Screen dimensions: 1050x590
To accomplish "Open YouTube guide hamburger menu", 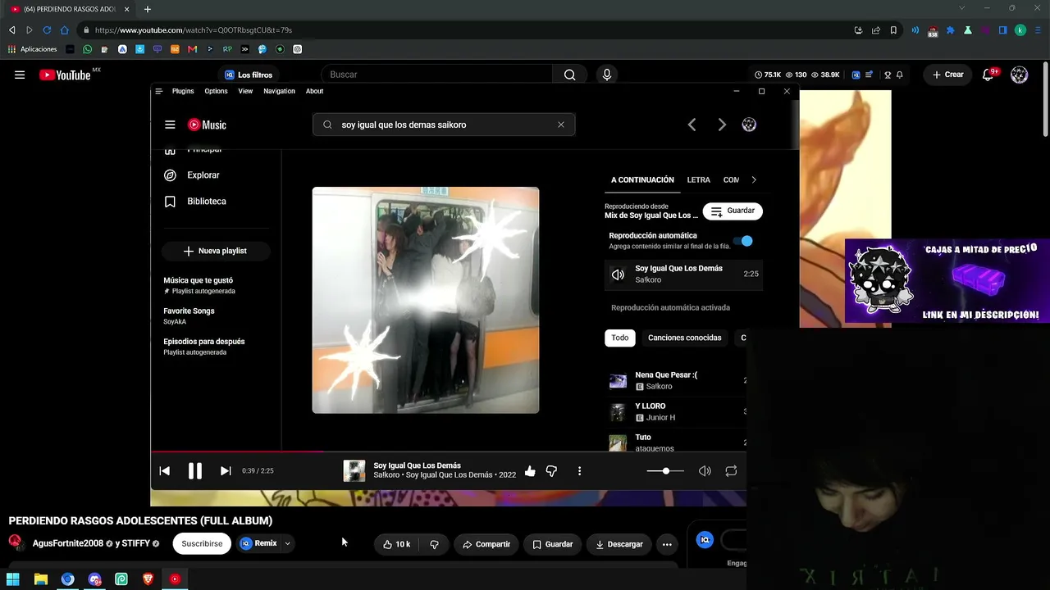I will coord(20,75).
